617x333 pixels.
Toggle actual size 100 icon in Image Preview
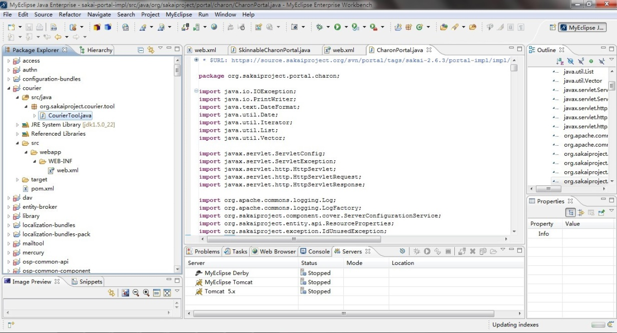click(x=157, y=293)
